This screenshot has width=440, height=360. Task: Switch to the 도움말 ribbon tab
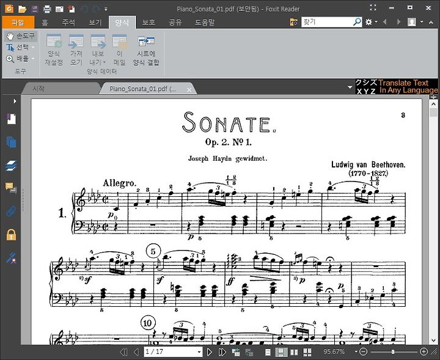tap(205, 22)
